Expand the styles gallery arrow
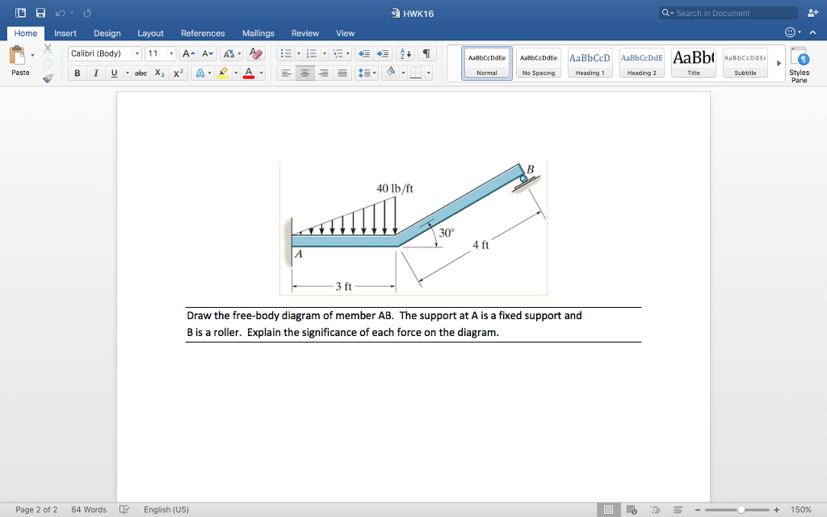 pyautogui.click(x=779, y=62)
